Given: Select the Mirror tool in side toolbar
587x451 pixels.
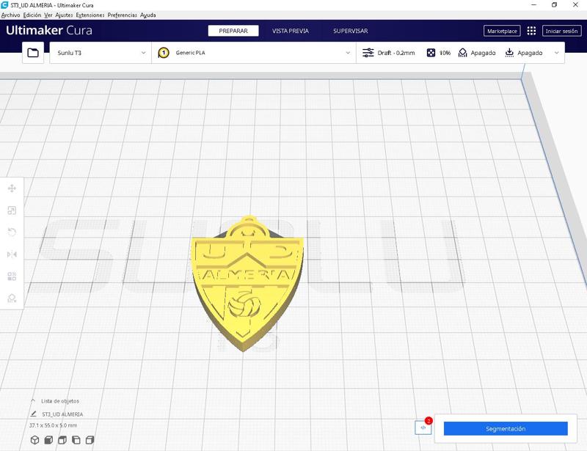Looking at the screenshot, I should click(12, 254).
